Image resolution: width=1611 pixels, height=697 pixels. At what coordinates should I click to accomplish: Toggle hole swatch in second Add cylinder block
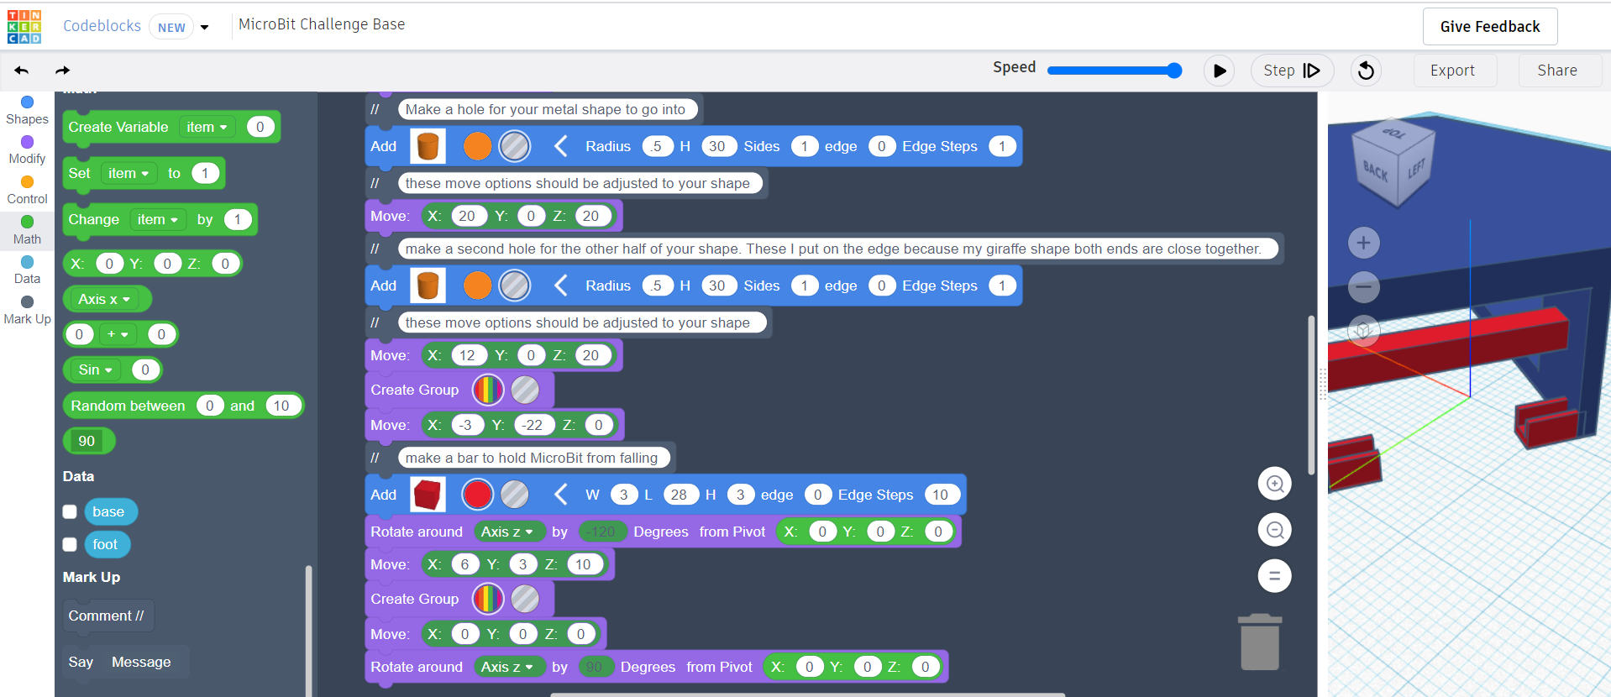click(x=515, y=286)
